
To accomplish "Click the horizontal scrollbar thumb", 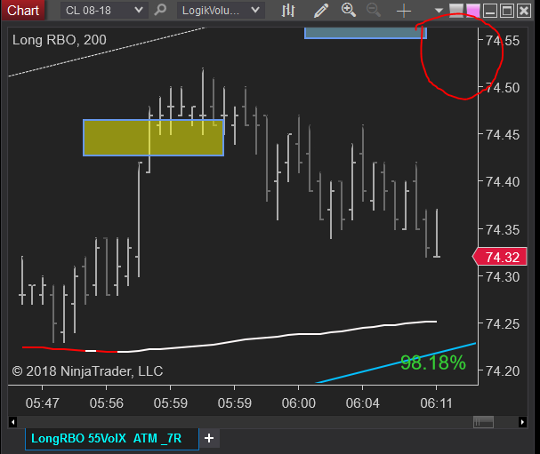I will coord(484,422).
